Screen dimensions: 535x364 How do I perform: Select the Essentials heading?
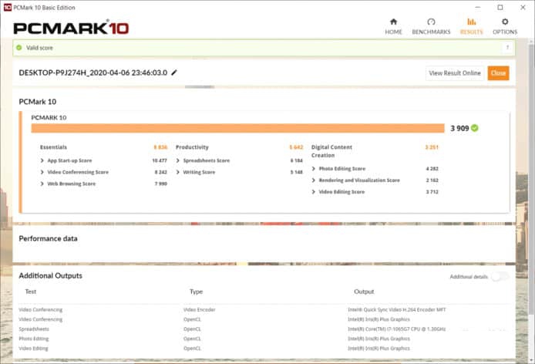tap(53, 147)
